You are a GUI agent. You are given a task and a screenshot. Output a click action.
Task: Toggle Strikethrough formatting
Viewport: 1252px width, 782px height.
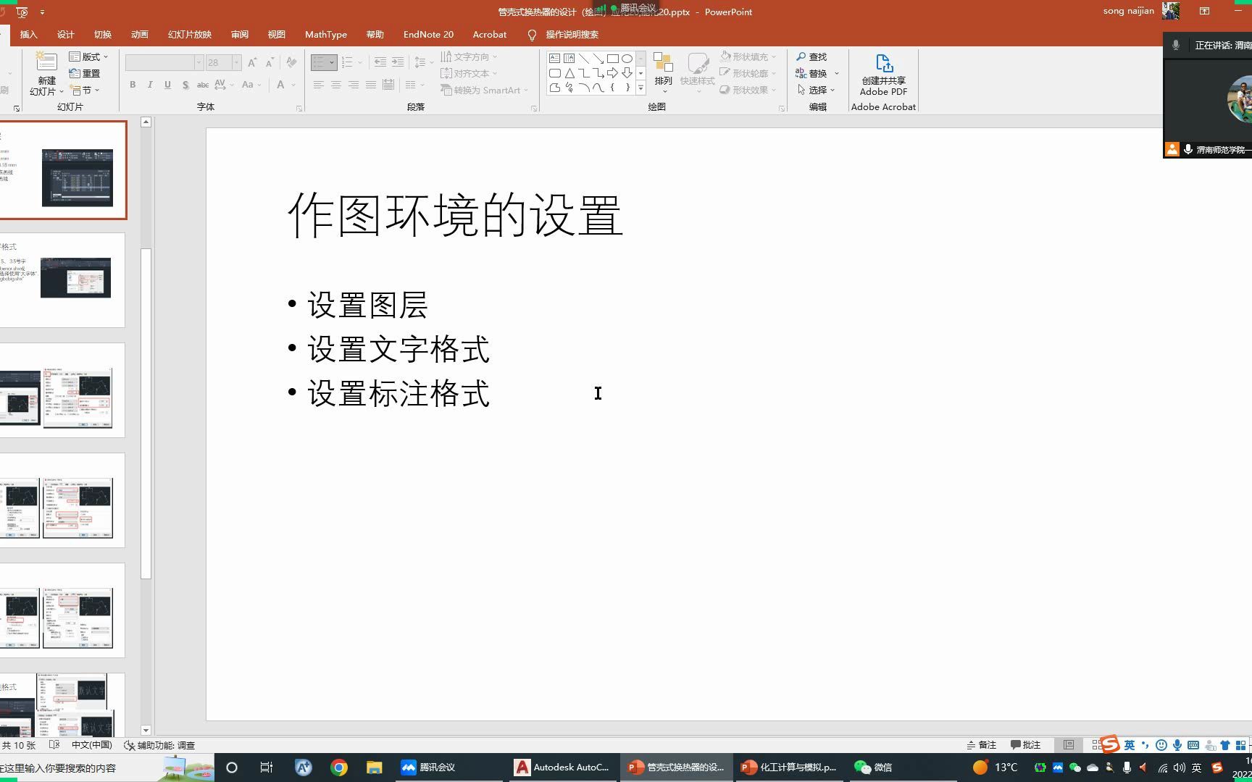203,85
